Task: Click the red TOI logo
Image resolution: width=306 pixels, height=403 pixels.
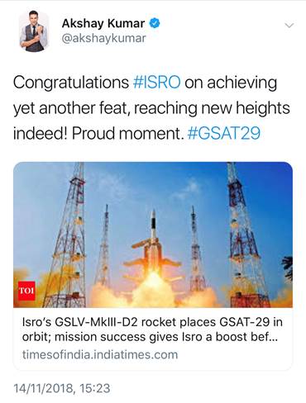Action: click(26, 291)
